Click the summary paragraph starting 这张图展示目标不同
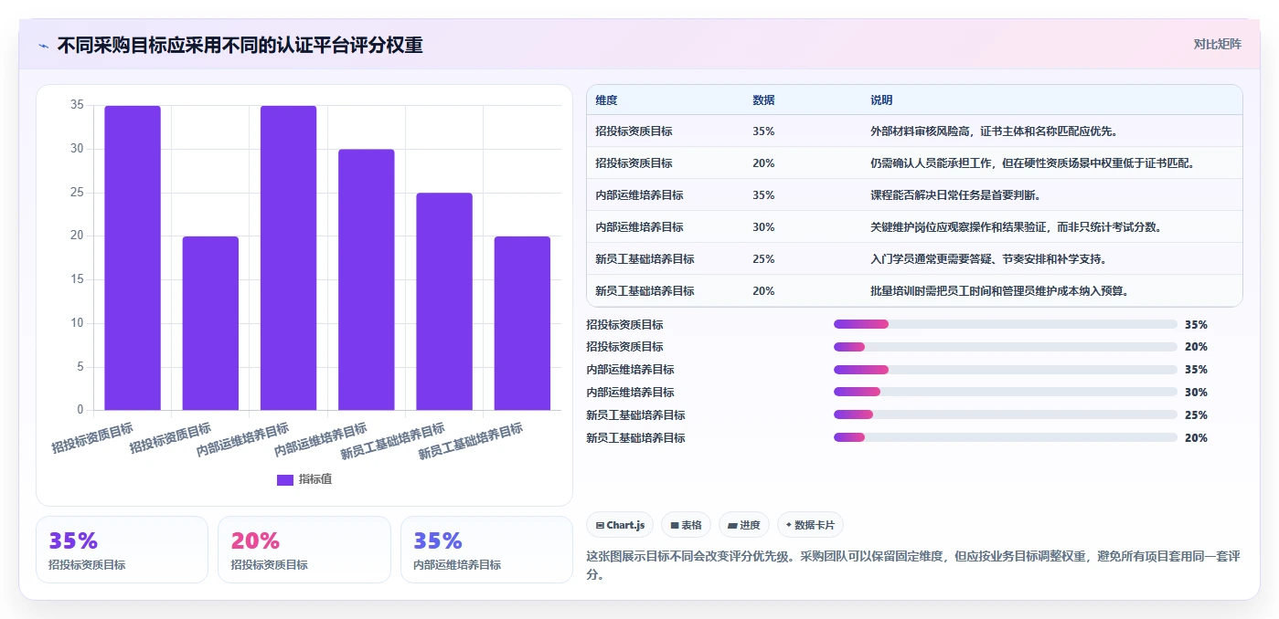 [x=912, y=565]
